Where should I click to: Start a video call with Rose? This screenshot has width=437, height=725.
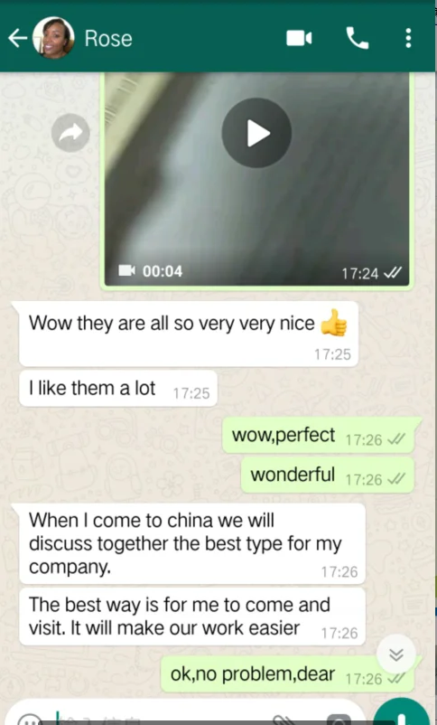click(x=299, y=38)
